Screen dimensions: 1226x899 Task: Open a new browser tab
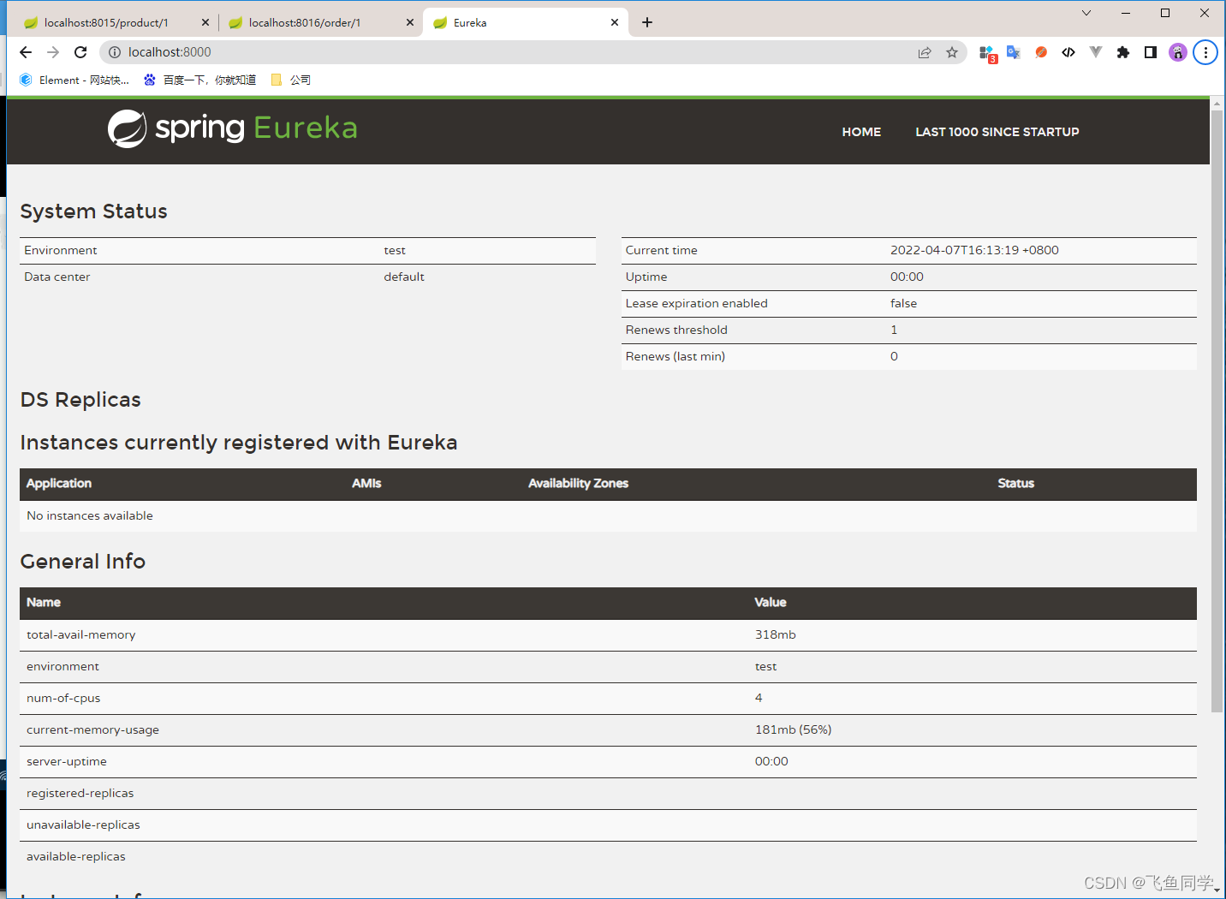tap(647, 22)
